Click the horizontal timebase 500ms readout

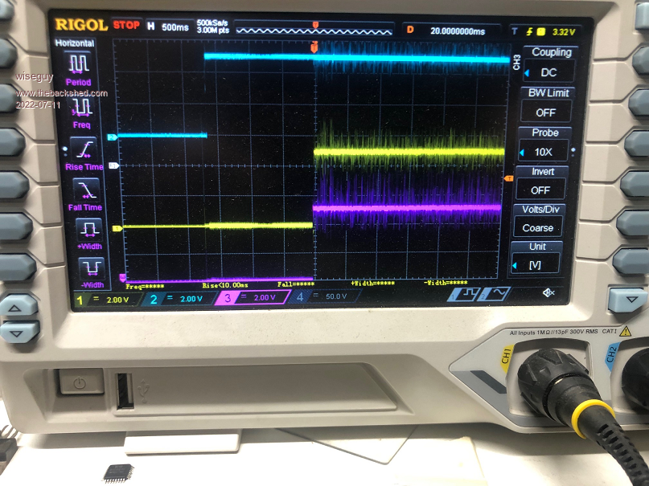tap(168, 28)
